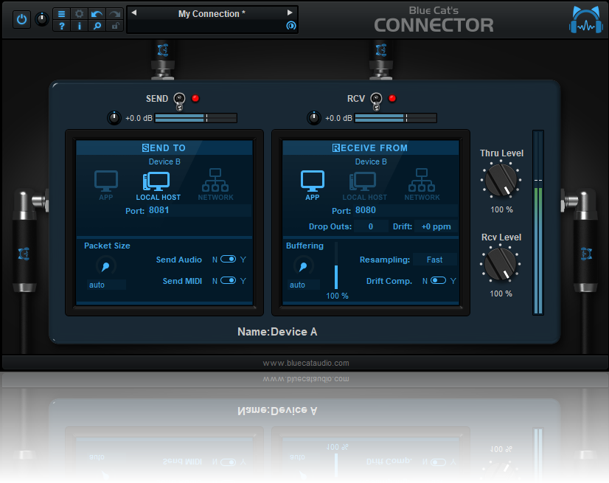The height and width of the screenshot is (483, 609).
Task: Open the hamburger menu icon
Action: (x=61, y=13)
